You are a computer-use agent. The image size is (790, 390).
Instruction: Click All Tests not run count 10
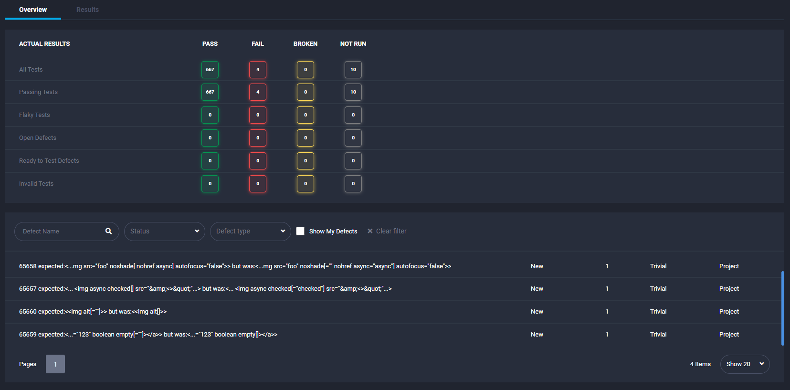pos(353,70)
